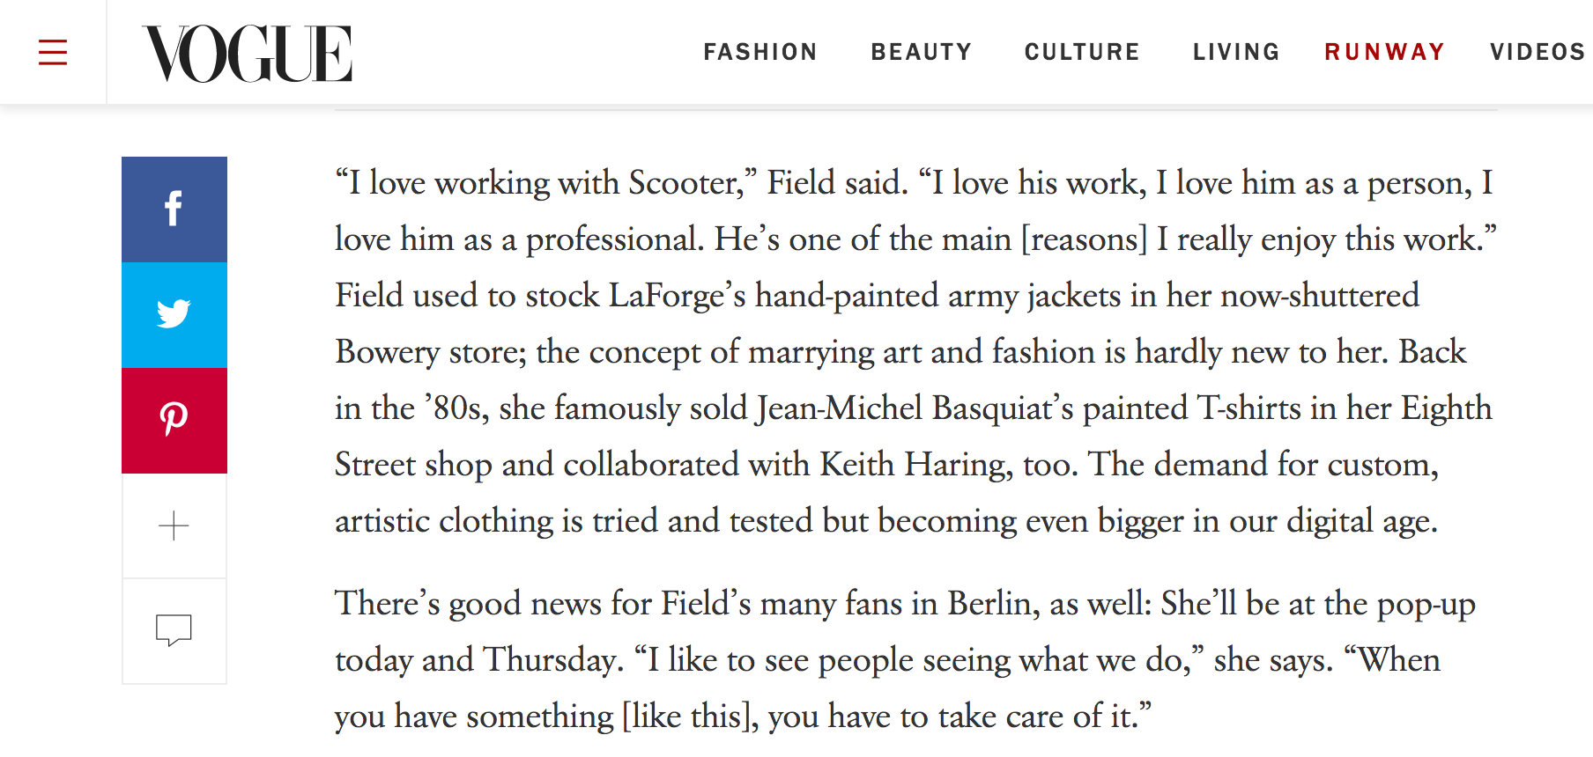Share article on Twitter
Screen dimensions: 1593x757
[x=174, y=315]
